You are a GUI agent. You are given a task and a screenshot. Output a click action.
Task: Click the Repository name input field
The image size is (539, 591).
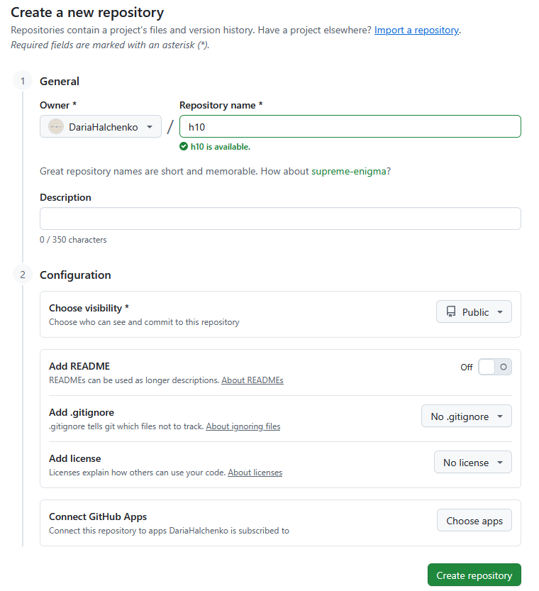point(350,127)
